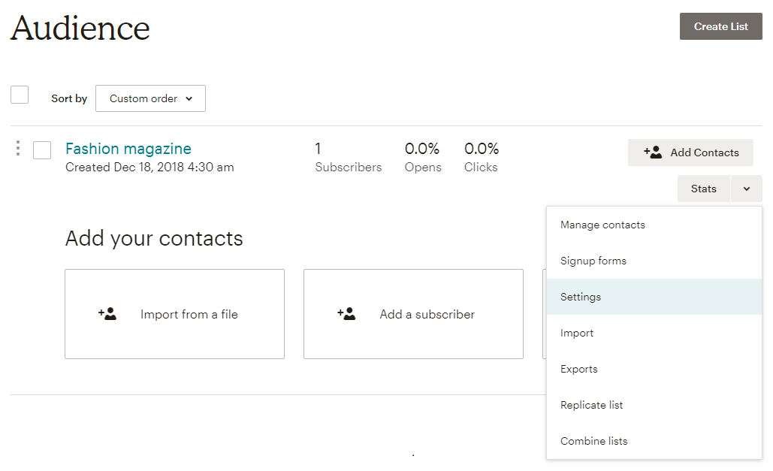Viewport: 773px width, 471px height.
Task: Click the add-person icon in Import from a file
Action: [x=107, y=314]
